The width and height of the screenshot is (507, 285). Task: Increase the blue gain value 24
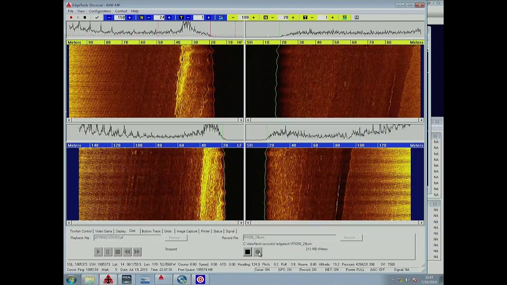click(169, 17)
